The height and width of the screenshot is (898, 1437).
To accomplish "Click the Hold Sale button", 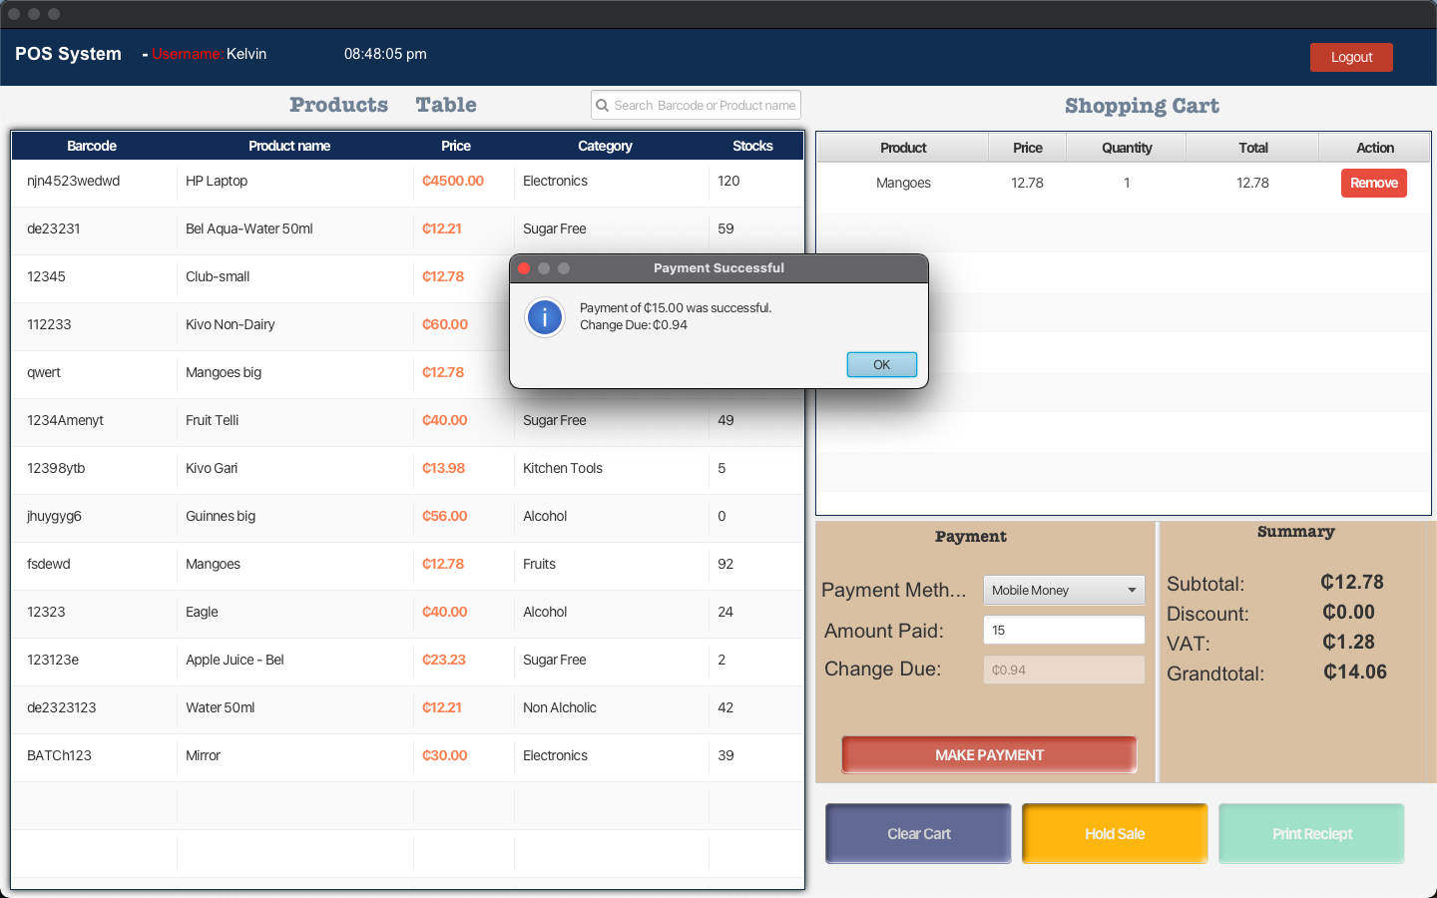I will (x=1115, y=833).
